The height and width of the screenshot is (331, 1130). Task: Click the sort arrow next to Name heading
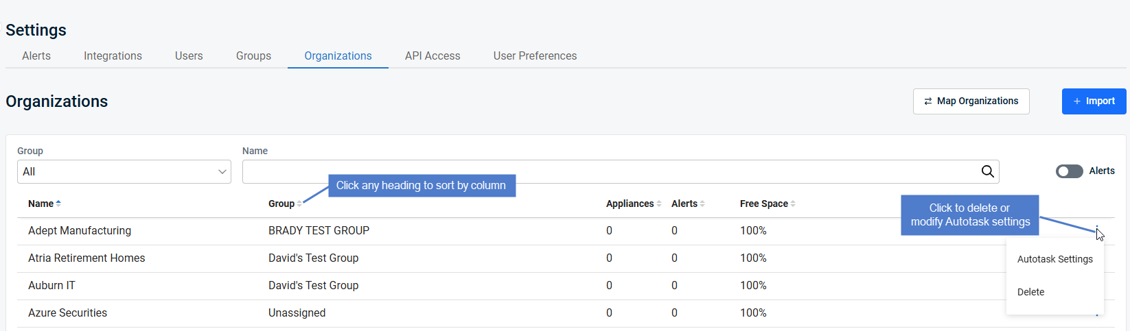[x=58, y=204]
